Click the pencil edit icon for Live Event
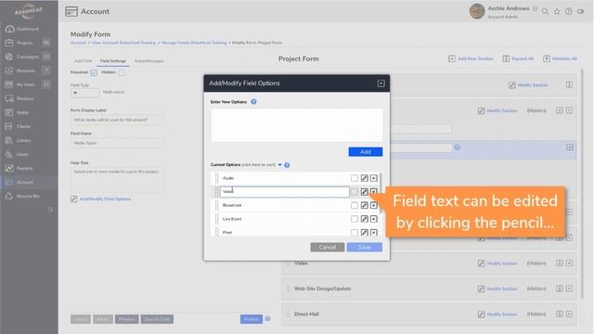This screenshot has height=334, width=594. point(364,219)
